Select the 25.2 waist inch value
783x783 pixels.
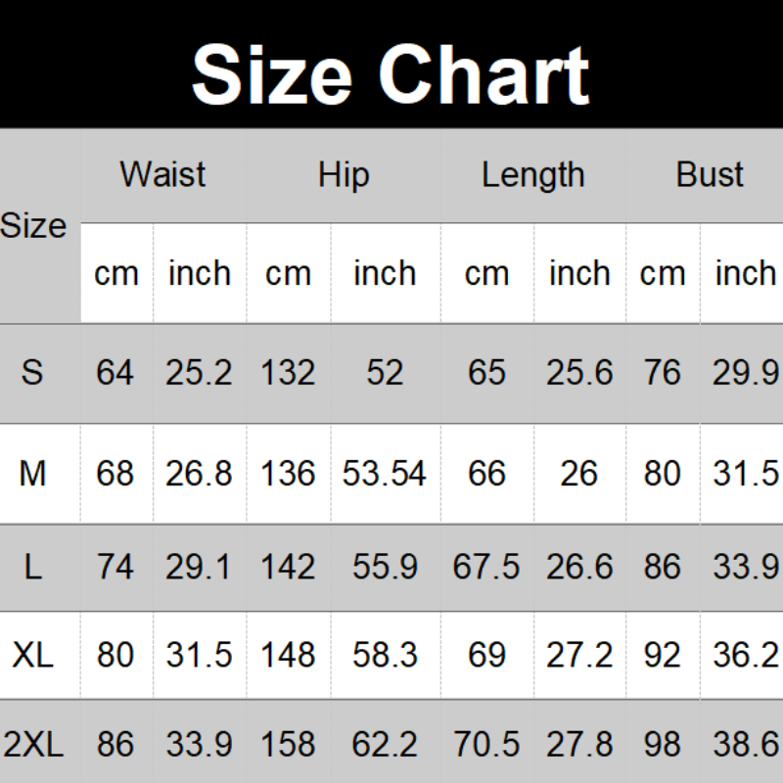click(199, 373)
